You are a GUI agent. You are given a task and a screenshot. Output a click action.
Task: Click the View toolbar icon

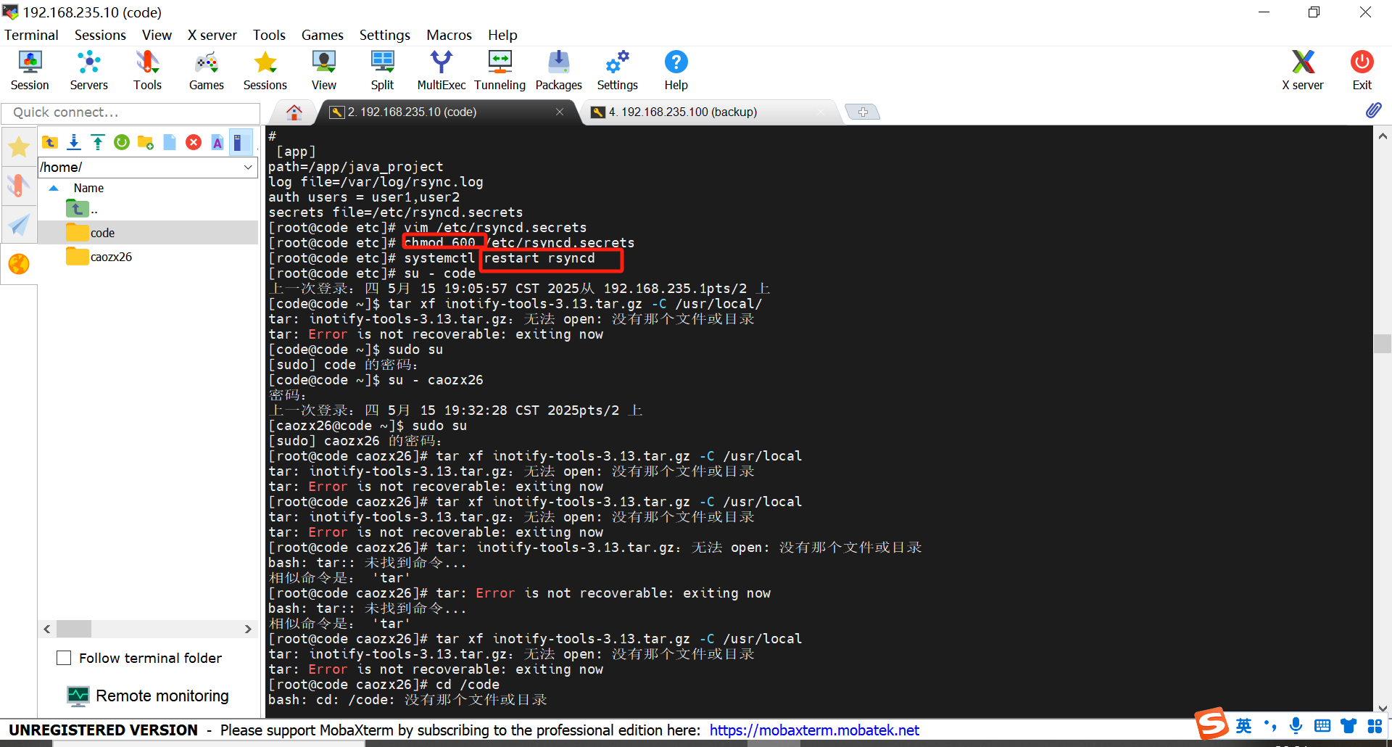[324, 70]
